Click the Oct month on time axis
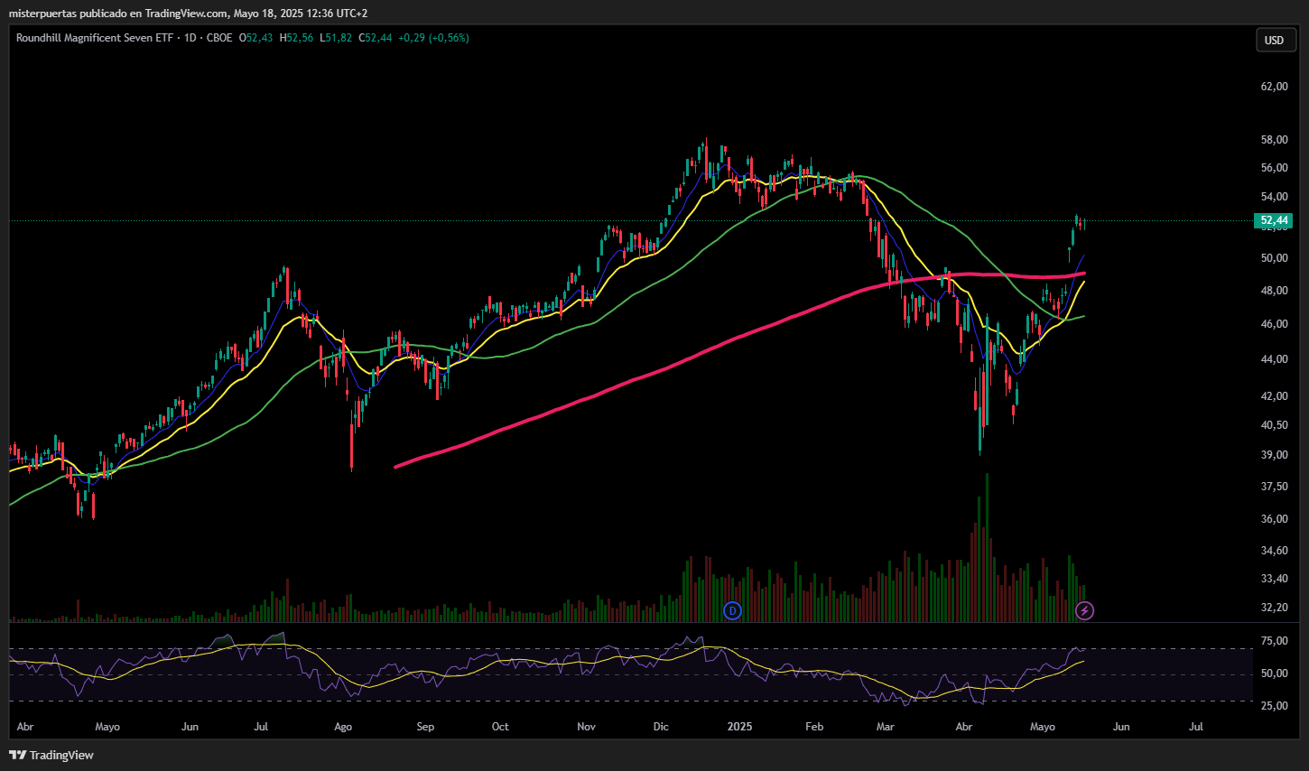1309x771 pixels. click(x=500, y=727)
